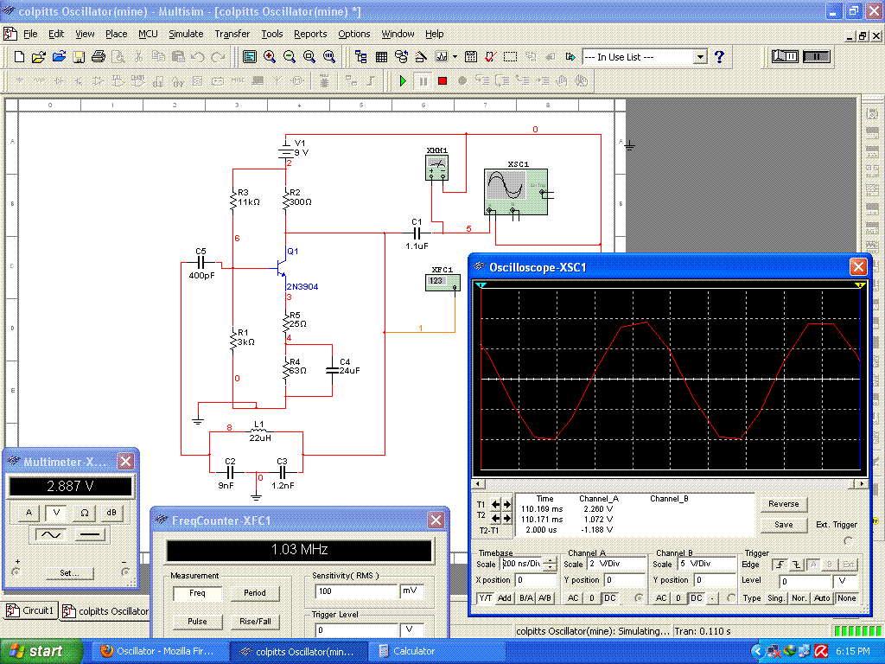
Task: Open the Transfer menu
Action: pos(232,34)
